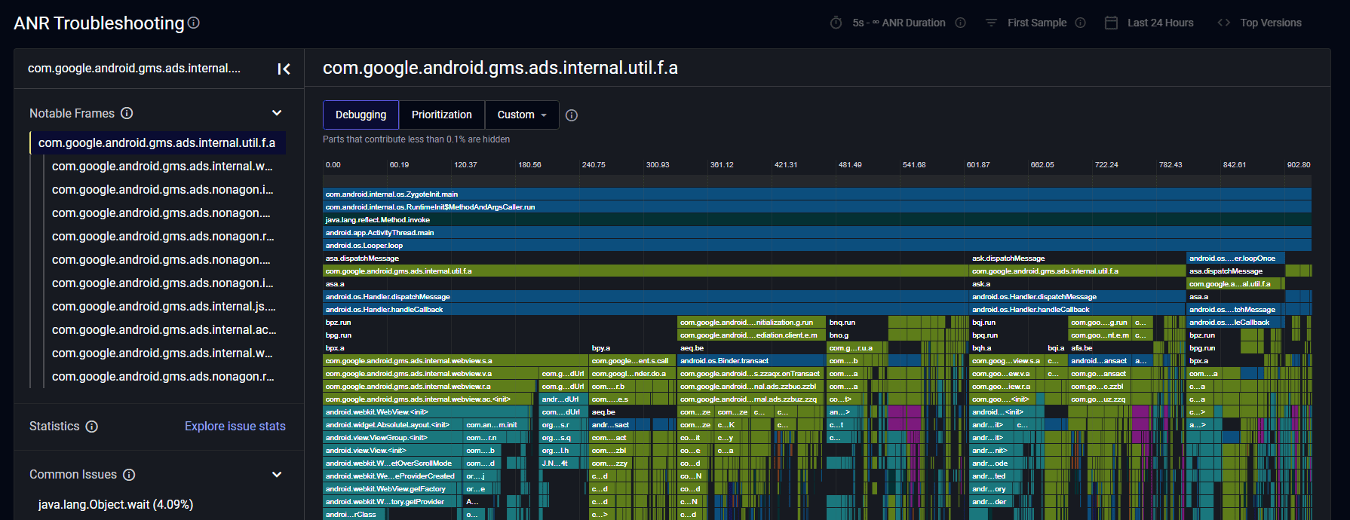Click the Notable Frames info icon
The height and width of the screenshot is (520, 1350).
point(127,113)
